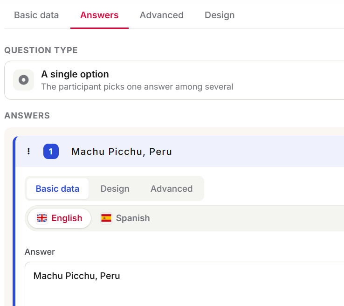Image resolution: width=344 pixels, height=306 pixels.
Task: Open the question type selector box
Action: click(174, 80)
